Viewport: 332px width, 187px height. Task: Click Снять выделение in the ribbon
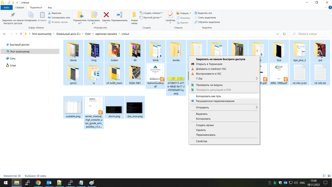pyautogui.click(x=205, y=17)
